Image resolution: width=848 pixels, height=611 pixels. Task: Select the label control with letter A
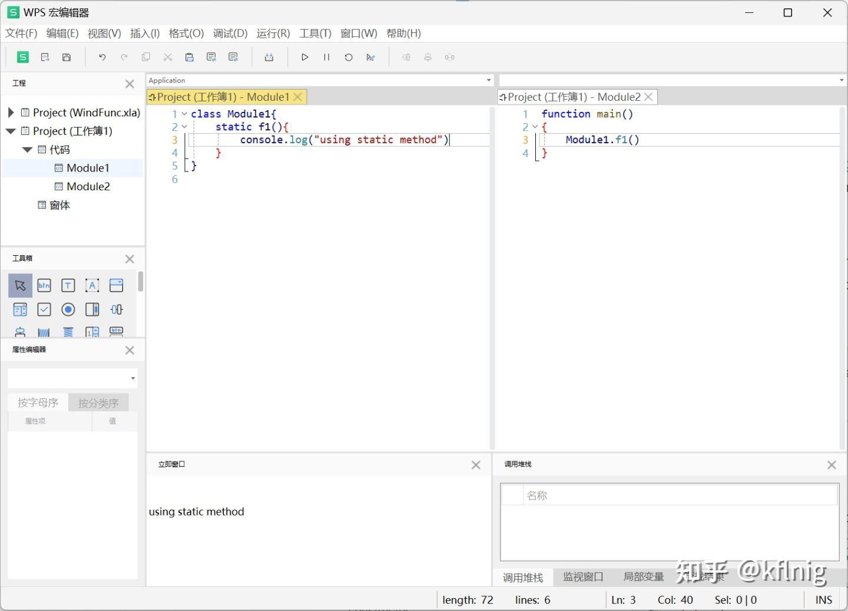pos(92,286)
